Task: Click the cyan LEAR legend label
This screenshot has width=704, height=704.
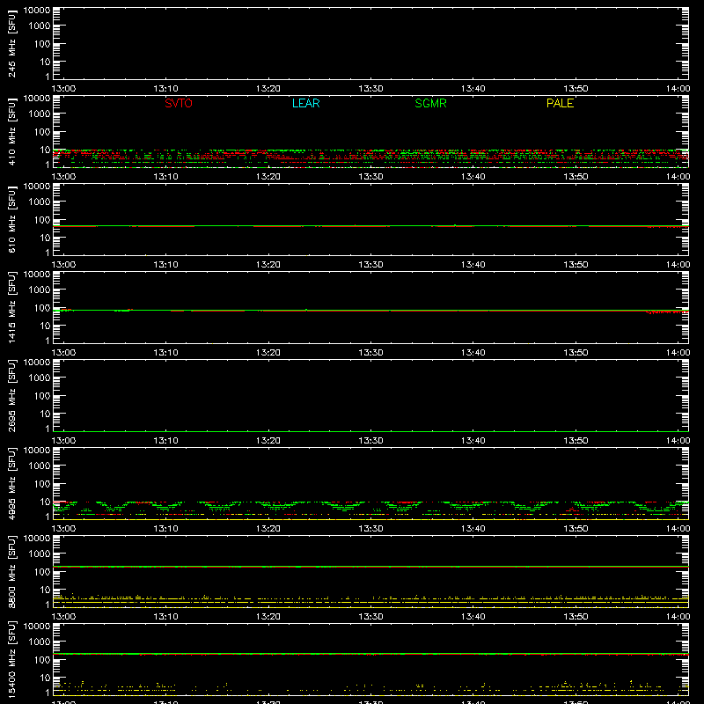Action: coord(305,103)
